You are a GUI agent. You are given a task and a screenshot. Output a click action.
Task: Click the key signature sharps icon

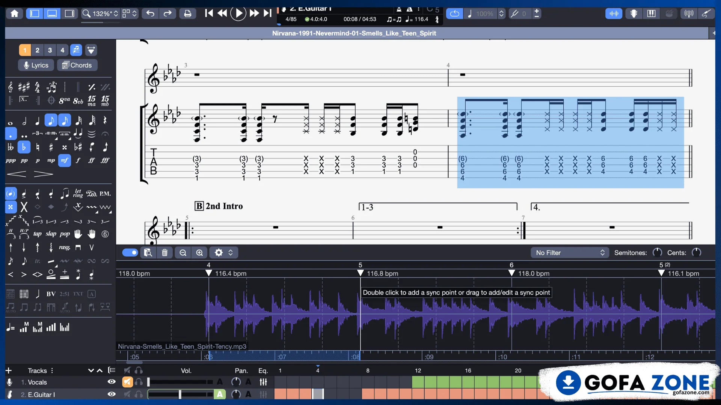point(24,87)
